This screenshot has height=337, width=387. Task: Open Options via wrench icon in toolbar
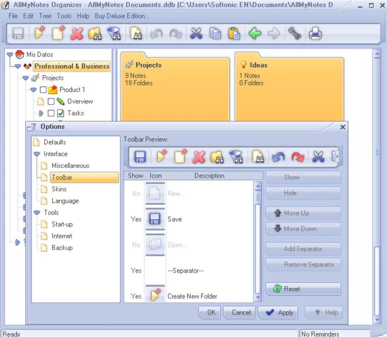[295, 33]
